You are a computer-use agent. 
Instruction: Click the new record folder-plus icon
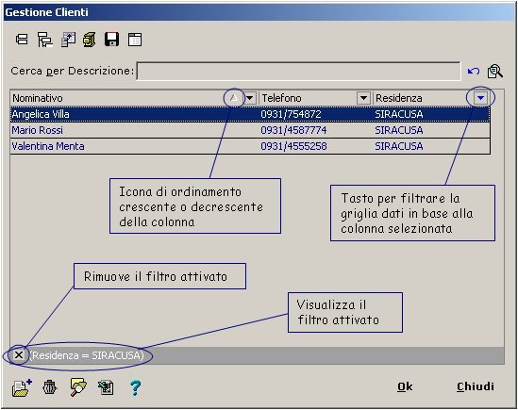[22, 387]
